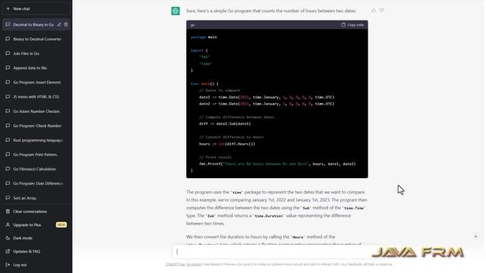The image size is (486, 273).
Task: Click the chat bubble icon beside Join Files in Go
Action: [x=8, y=53]
